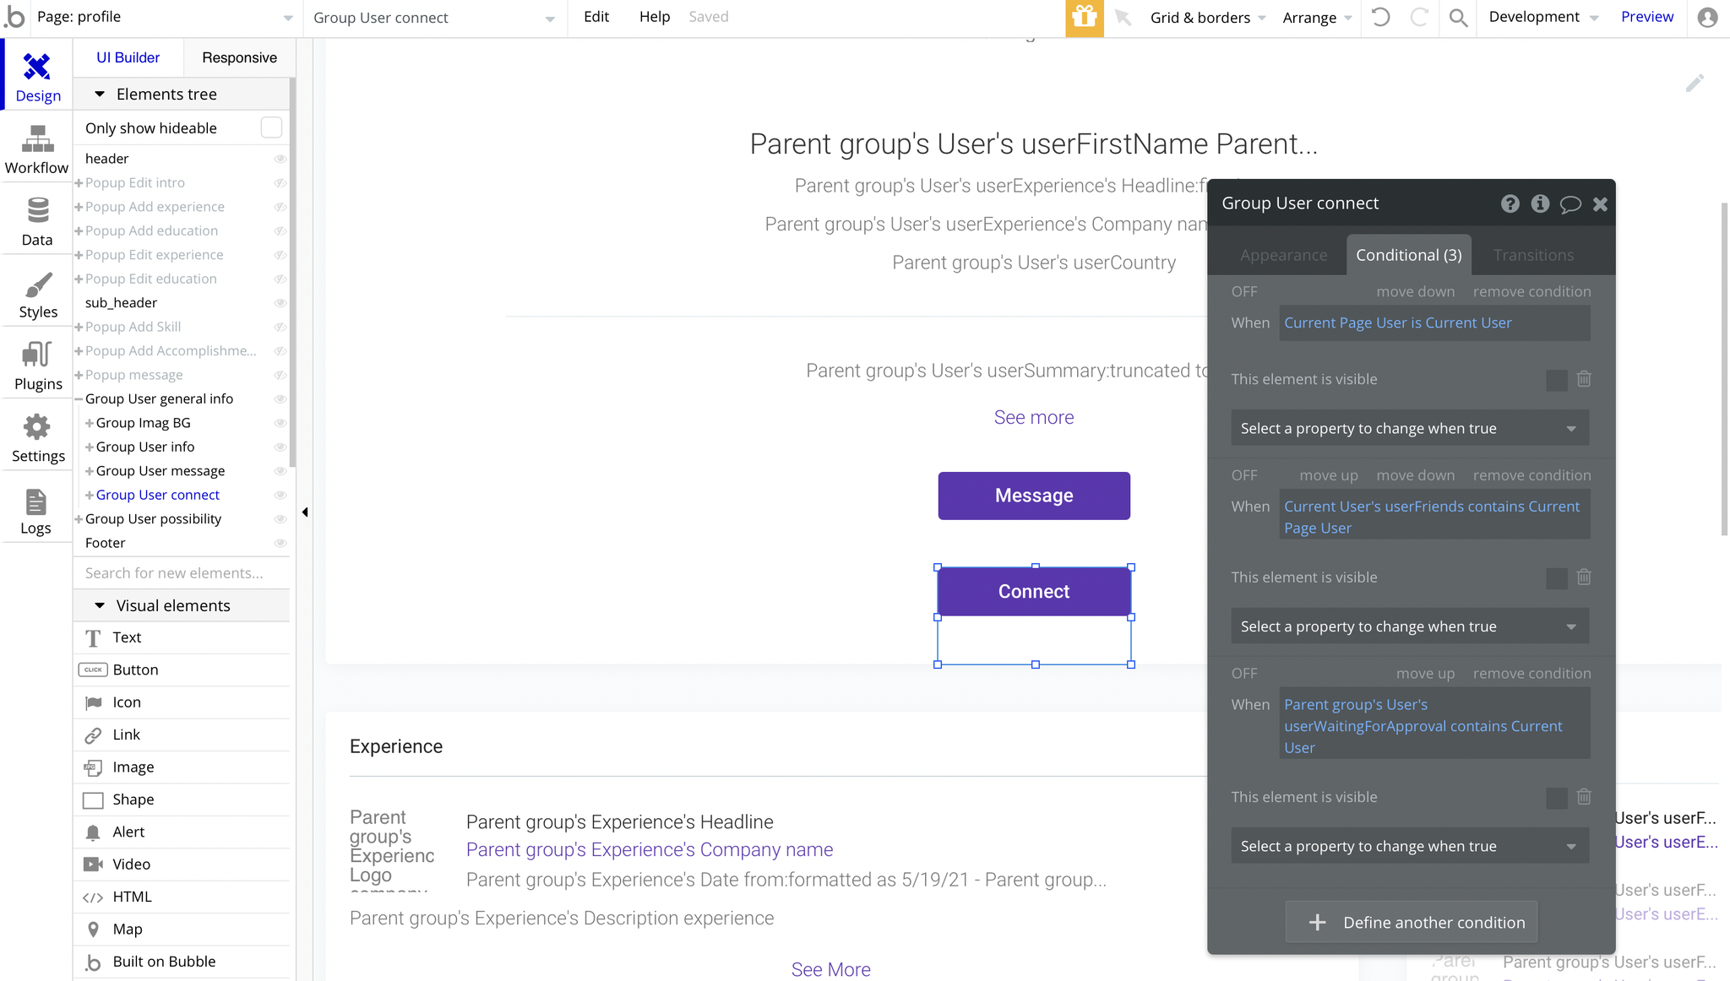This screenshot has height=981, width=1730.
Task: Switch to the Appearance tab
Action: [1283, 255]
